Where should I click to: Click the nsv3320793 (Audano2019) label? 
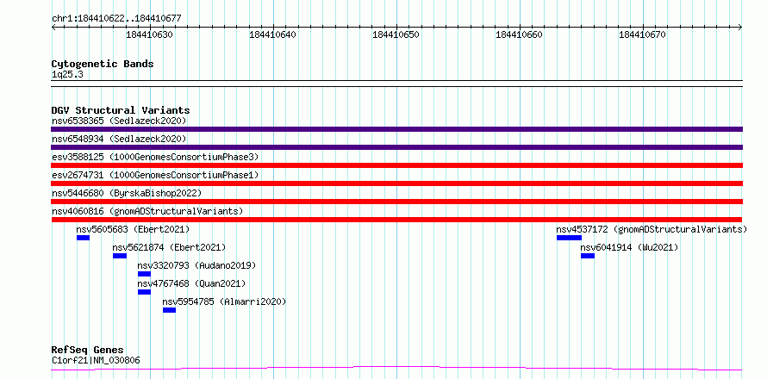pyautogui.click(x=196, y=265)
